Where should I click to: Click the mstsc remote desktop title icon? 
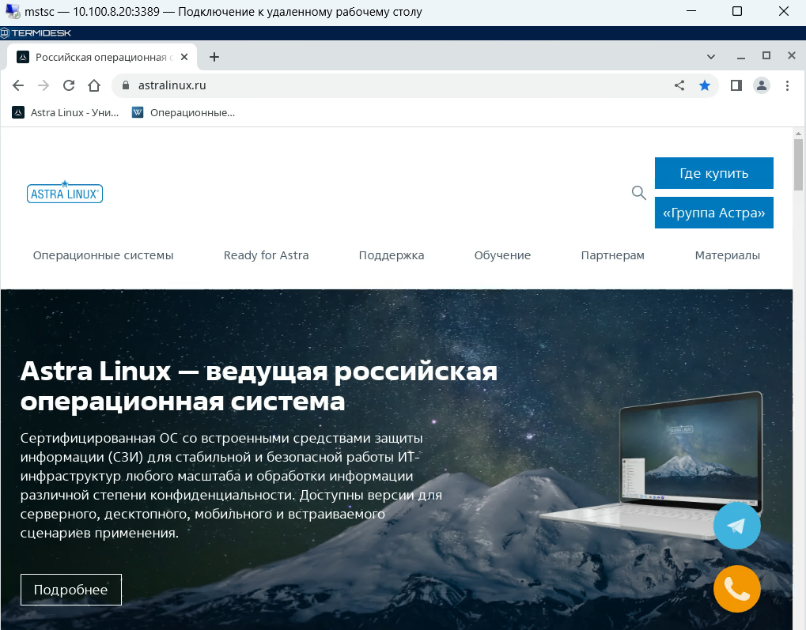click(x=13, y=11)
